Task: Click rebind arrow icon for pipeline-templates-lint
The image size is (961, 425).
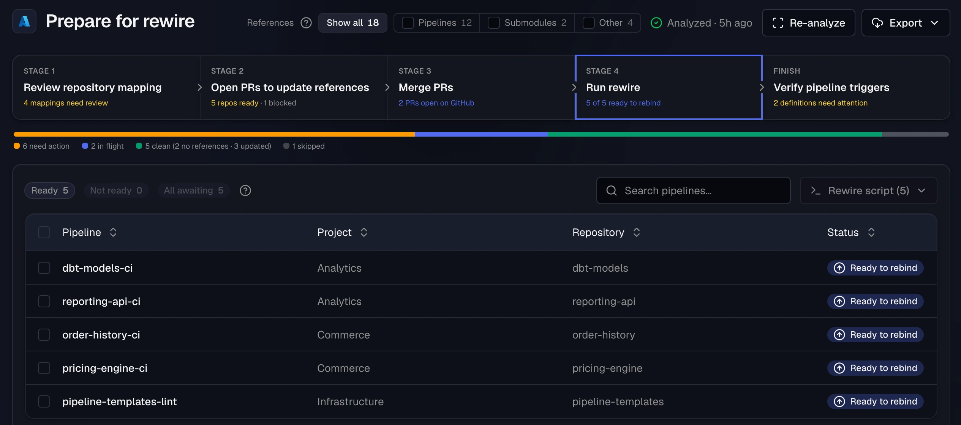Action: [839, 401]
